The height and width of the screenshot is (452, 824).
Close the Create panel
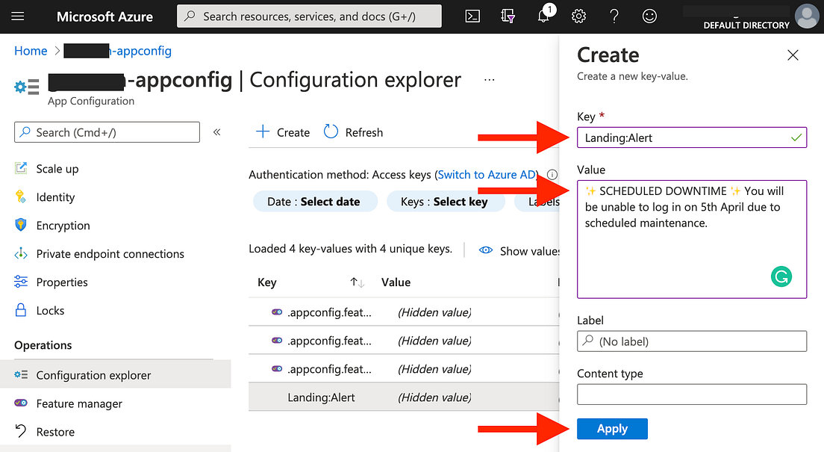(793, 55)
